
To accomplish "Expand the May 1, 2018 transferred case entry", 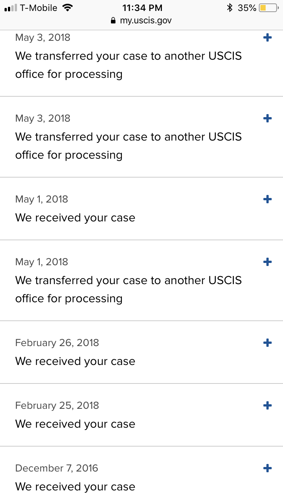I will click(x=267, y=262).
